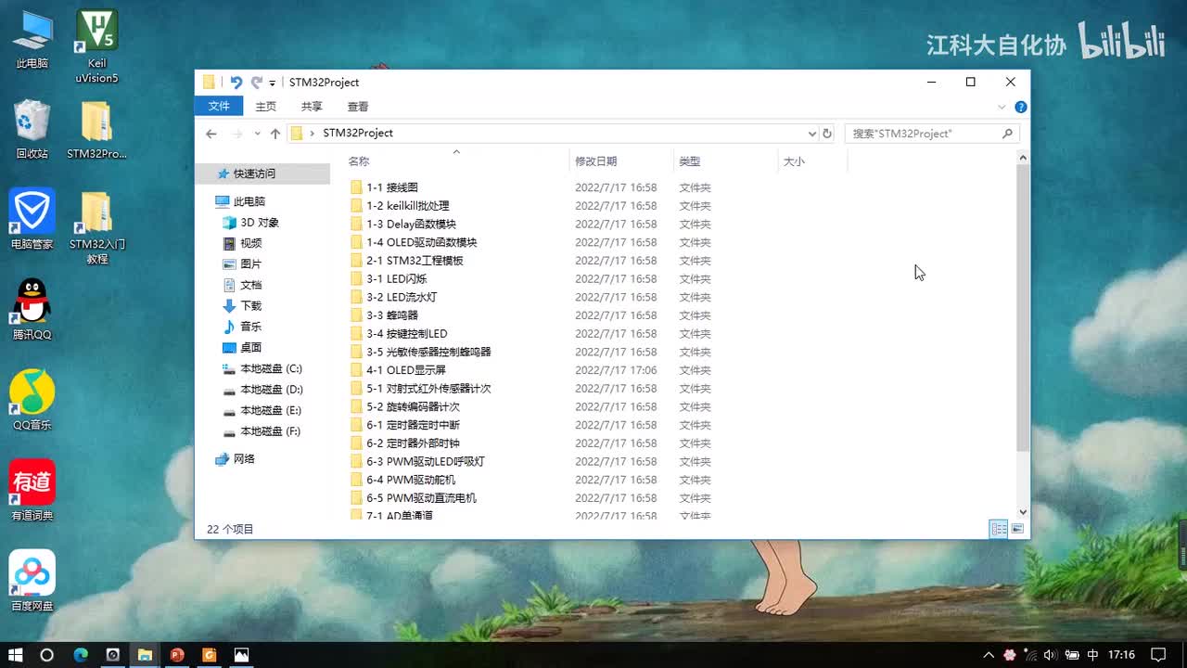Open 电脑管家 desktop shortcut
The width and height of the screenshot is (1187, 668).
click(x=32, y=220)
